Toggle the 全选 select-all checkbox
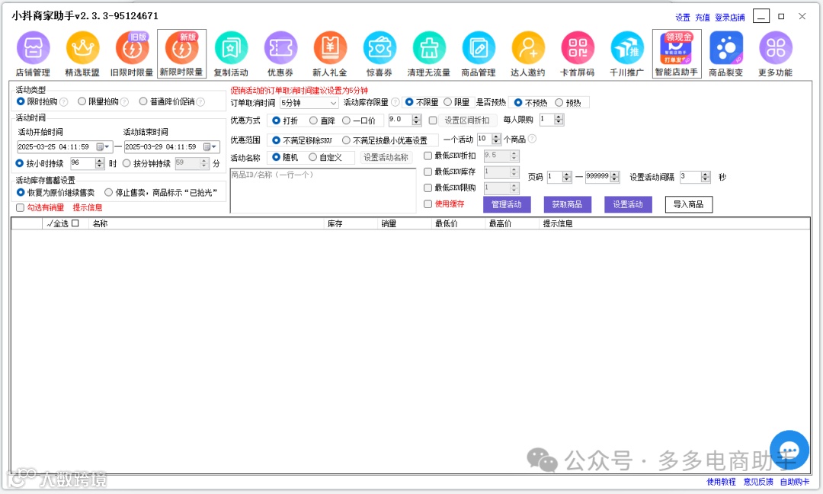 click(x=75, y=223)
